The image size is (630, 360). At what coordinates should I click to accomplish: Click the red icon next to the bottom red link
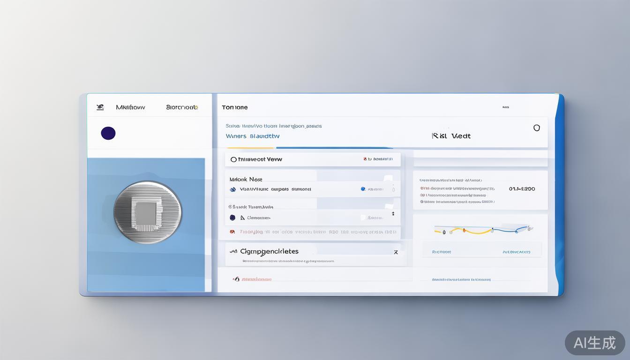236,279
